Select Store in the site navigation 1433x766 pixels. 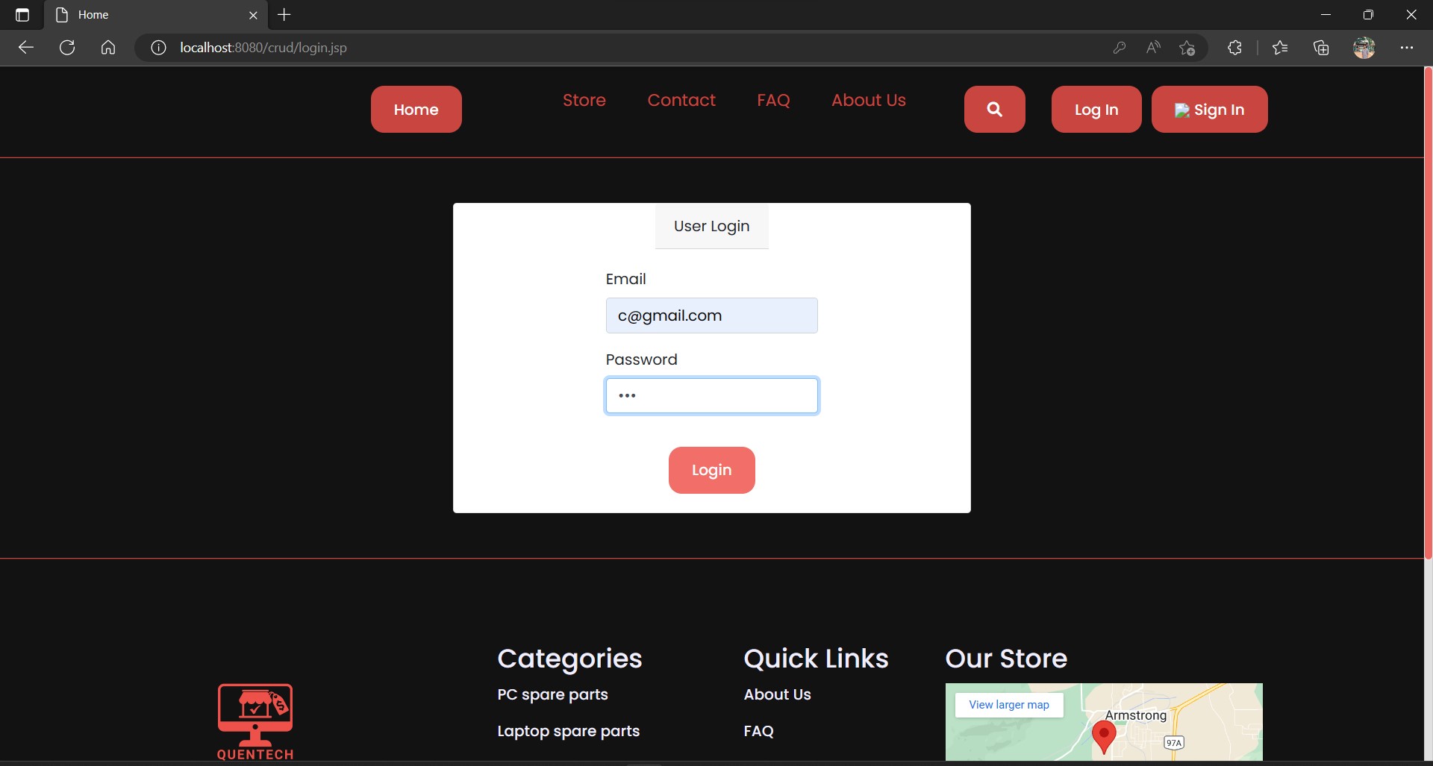583,100
